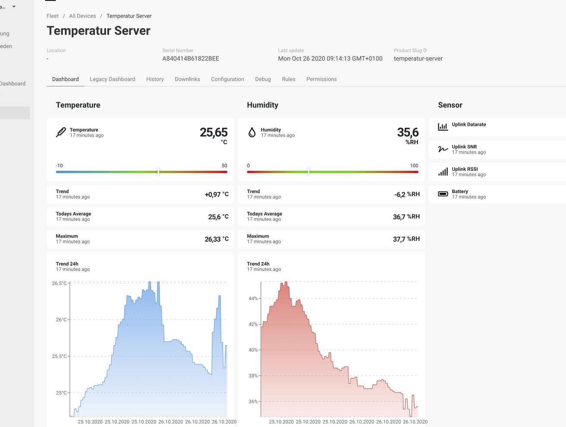Switch to the Legacy Dashboard tab

click(x=112, y=79)
